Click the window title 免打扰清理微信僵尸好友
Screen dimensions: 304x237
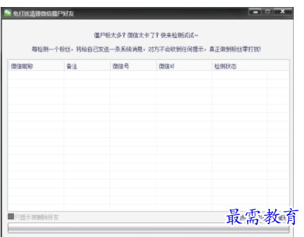click(44, 13)
